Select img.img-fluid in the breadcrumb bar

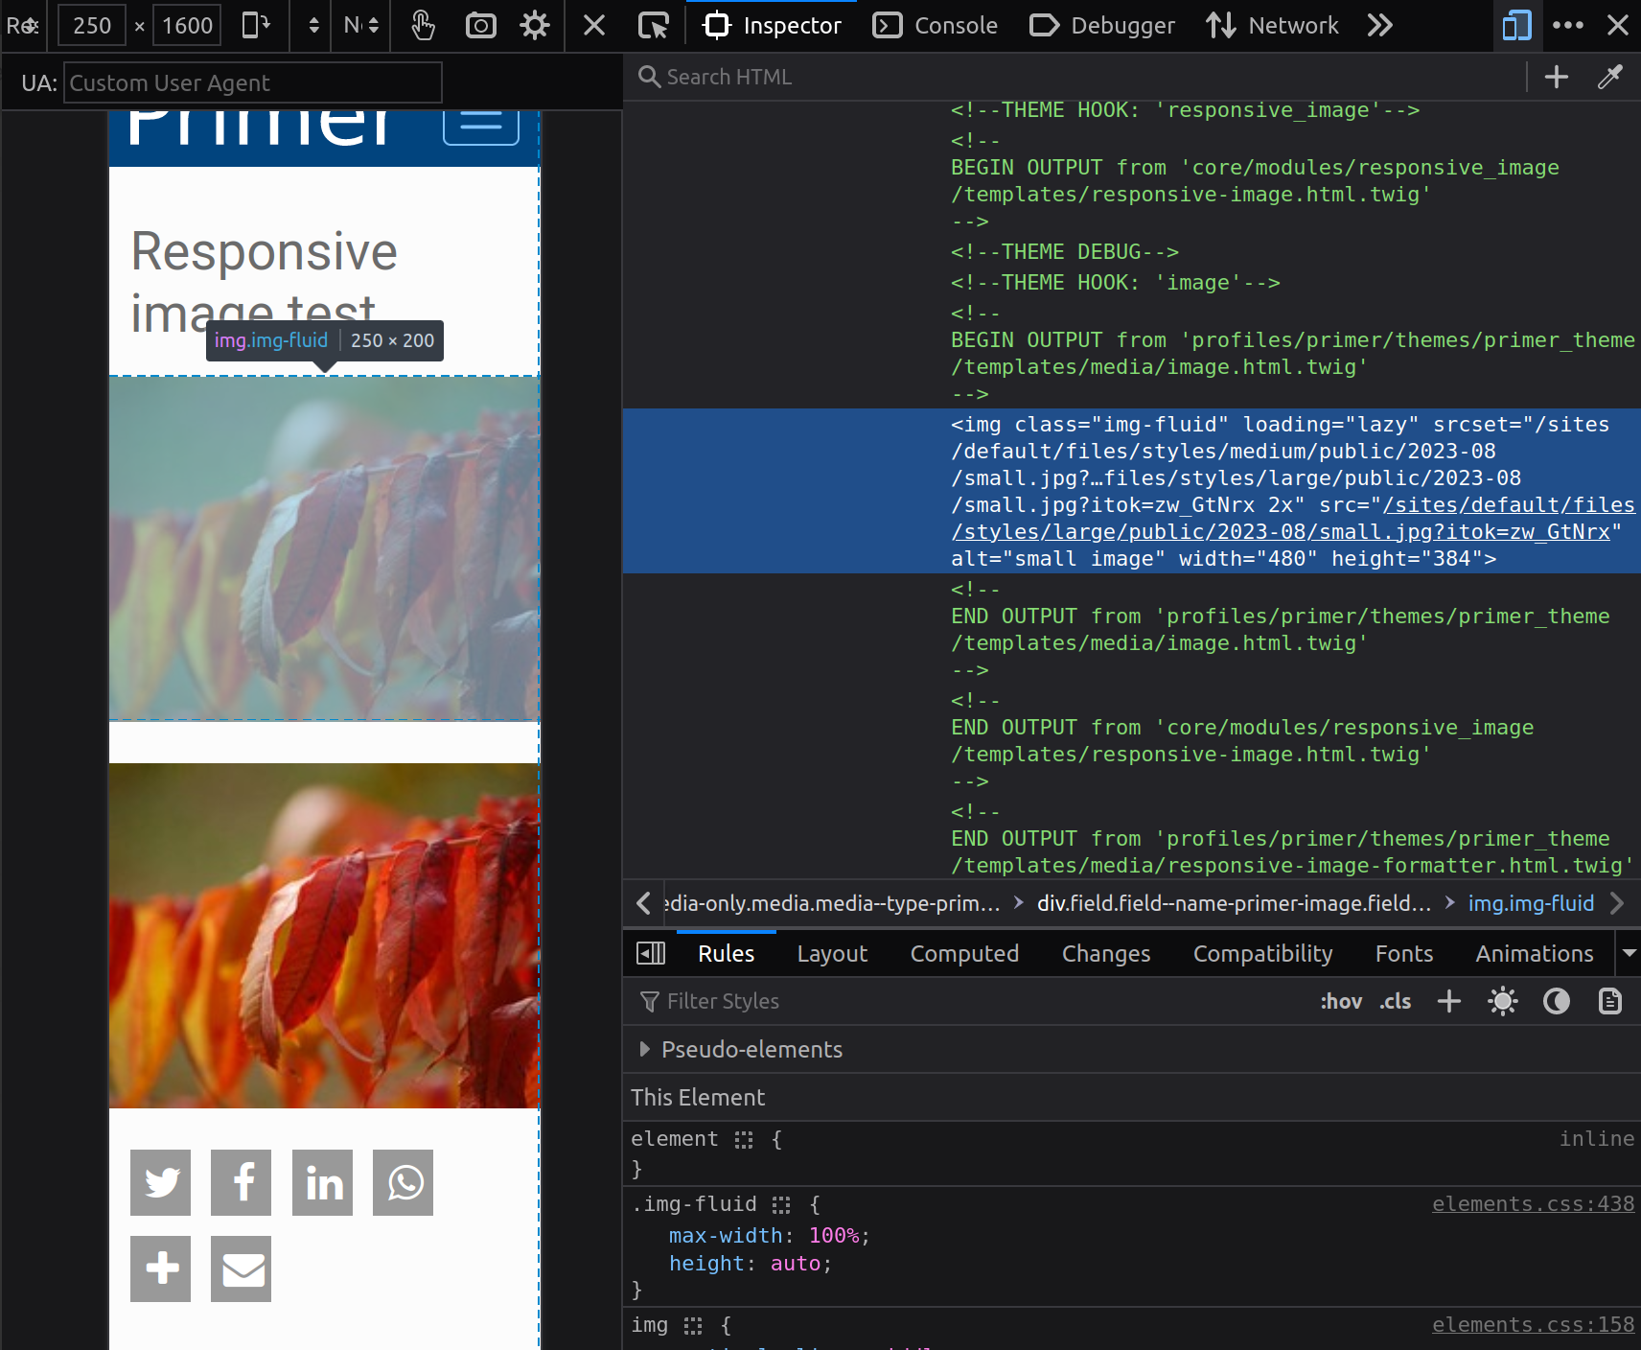(x=1531, y=902)
